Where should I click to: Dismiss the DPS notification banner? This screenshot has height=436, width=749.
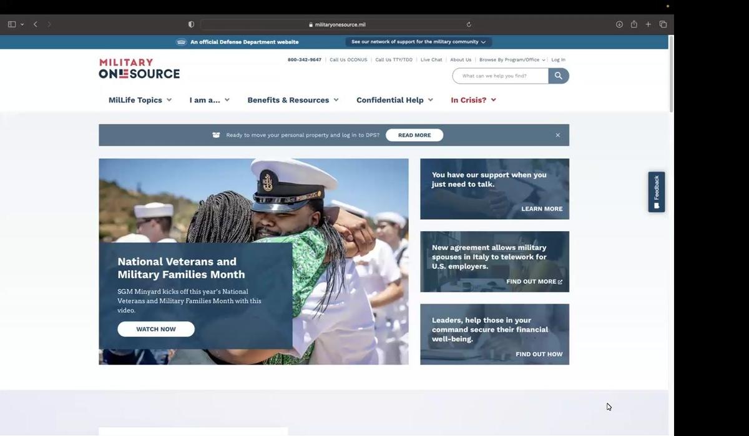pyautogui.click(x=557, y=135)
